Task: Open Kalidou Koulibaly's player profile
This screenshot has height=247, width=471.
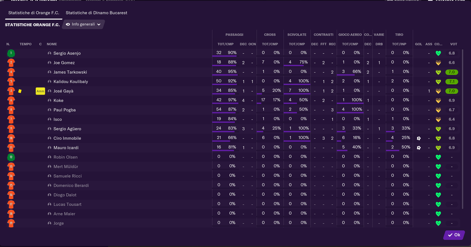Action: click(x=71, y=82)
